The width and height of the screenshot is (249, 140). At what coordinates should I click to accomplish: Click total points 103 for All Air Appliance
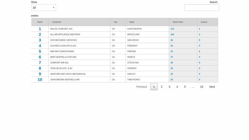172,35
